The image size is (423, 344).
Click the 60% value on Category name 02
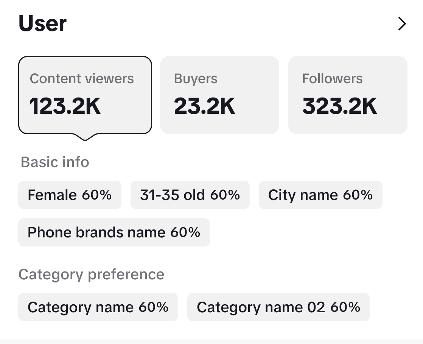345,307
